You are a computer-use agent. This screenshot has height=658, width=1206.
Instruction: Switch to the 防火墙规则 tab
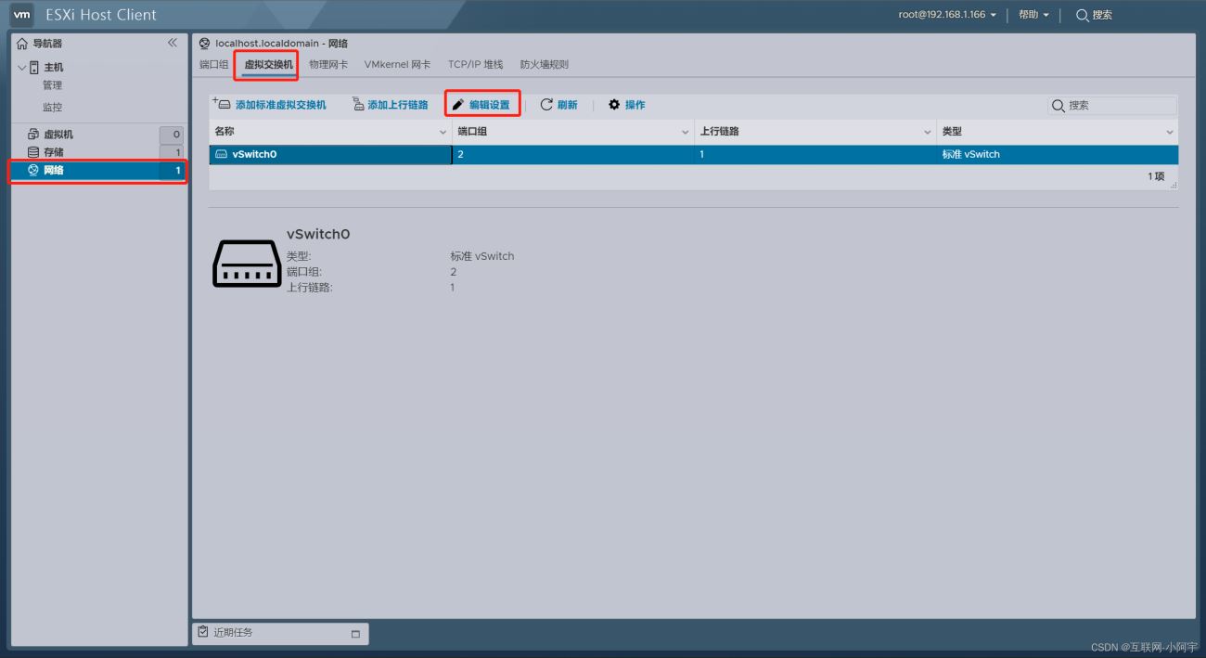(545, 65)
